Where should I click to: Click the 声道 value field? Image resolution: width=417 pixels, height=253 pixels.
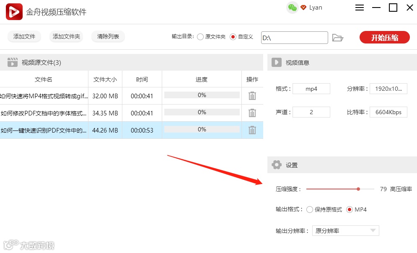pyautogui.click(x=311, y=112)
